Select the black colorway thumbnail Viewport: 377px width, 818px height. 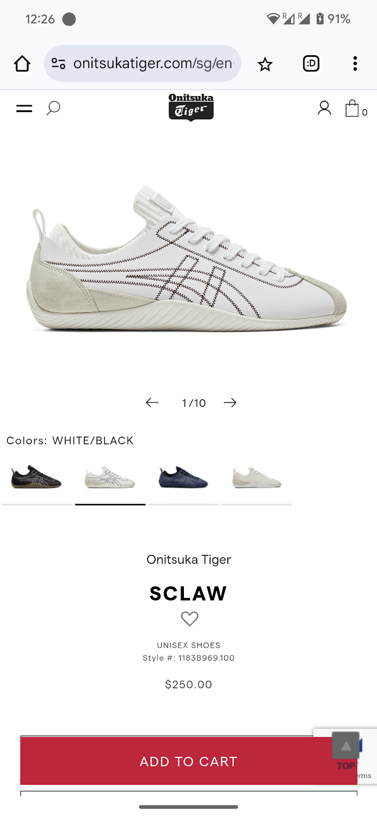[x=37, y=477]
